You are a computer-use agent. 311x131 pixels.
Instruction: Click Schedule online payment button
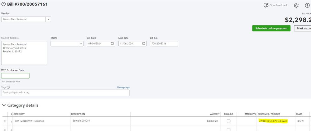[271, 28]
